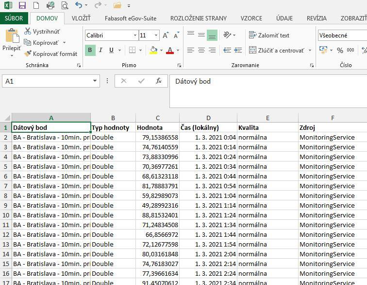The image size is (367, 285).
Task: Undo the last action
Action: pos(79,5)
